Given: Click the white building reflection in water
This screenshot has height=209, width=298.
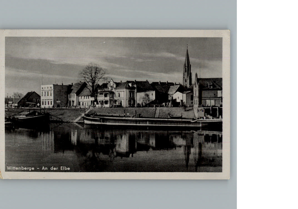Looking at the screenshot, I should [122, 142].
